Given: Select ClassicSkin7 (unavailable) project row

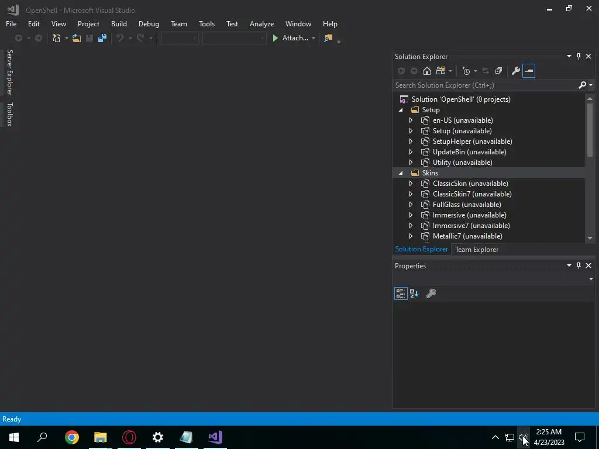Looking at the screenshot, I should (489, 194).
